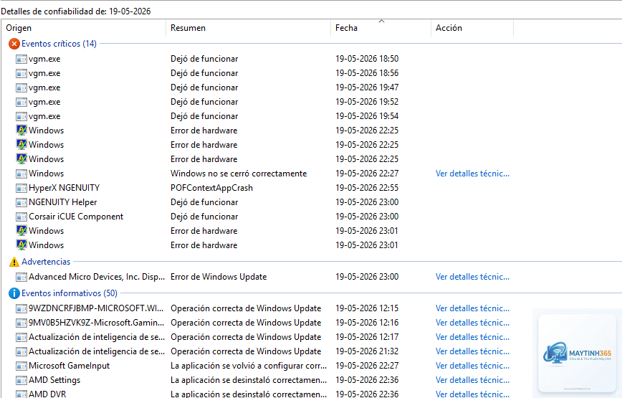Image resolution: width=622 pixels, height=398 pixels.
Task: Open Ver detalles técnicos for Microsoft GameInput
Action: (472, 366)
